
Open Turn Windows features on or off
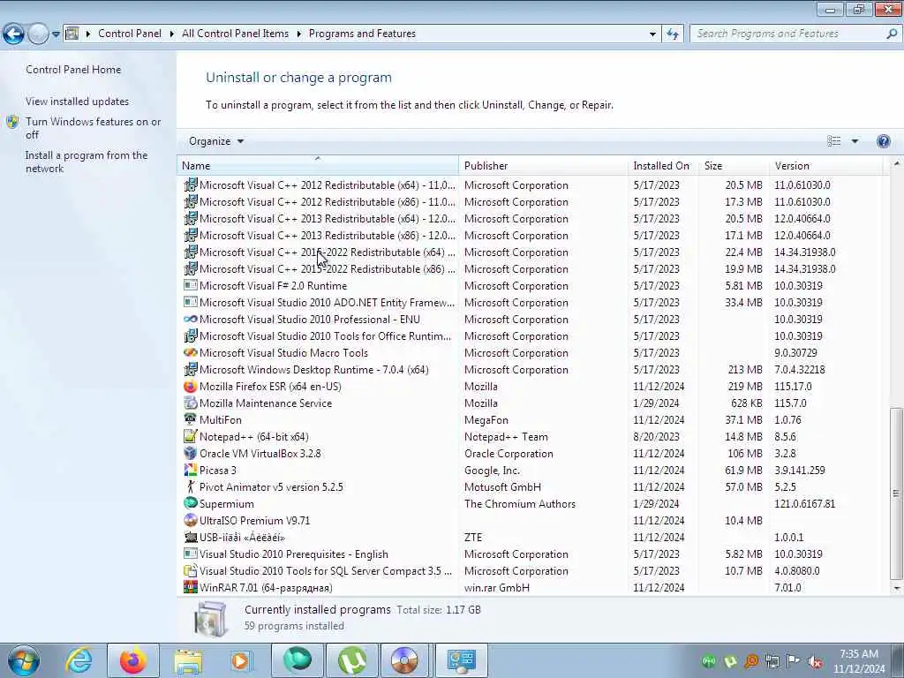point(93,128)
